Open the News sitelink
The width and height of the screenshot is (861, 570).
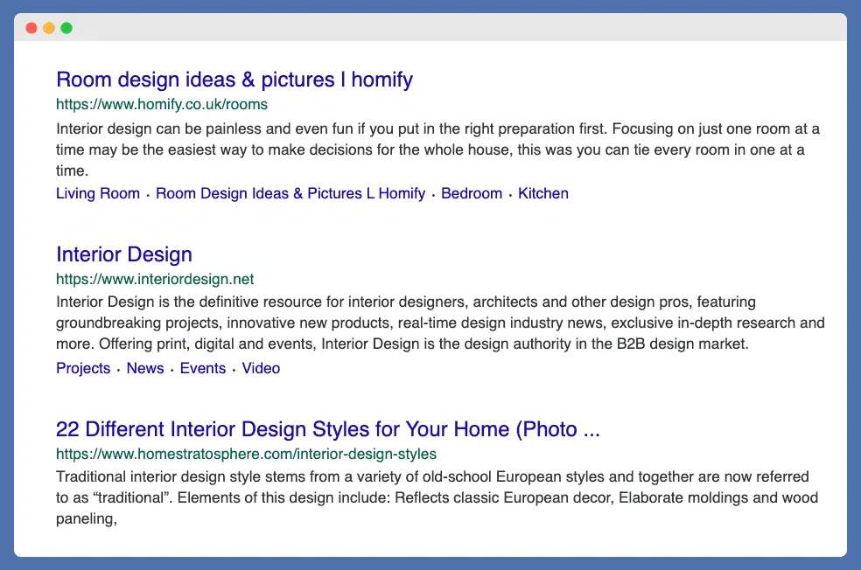pos(145,368)
